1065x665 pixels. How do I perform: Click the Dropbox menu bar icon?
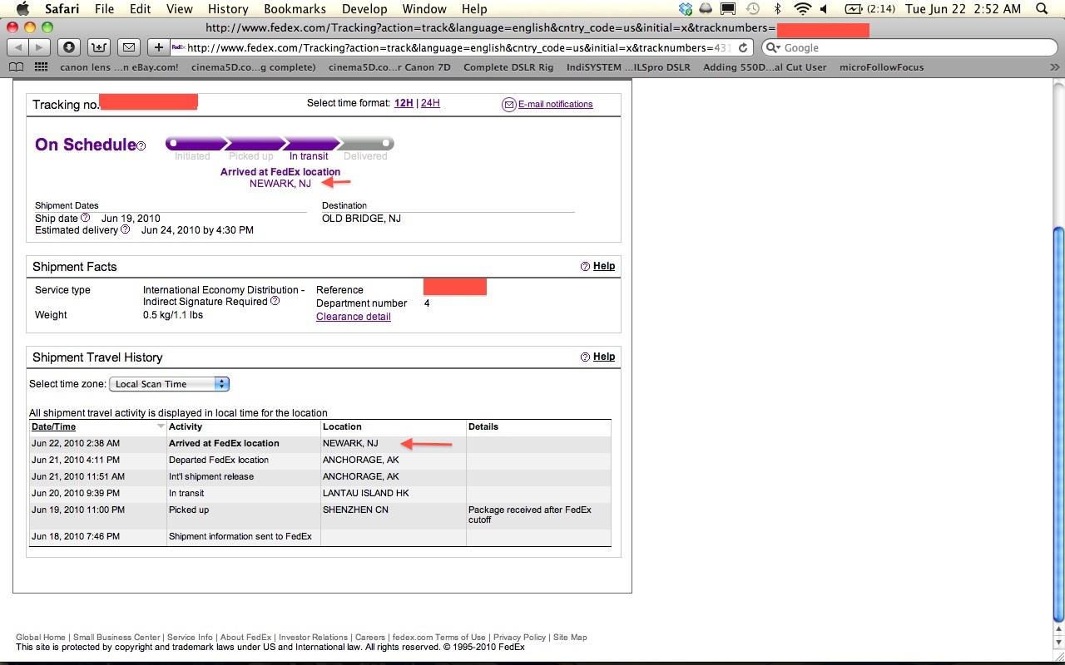point(686,9)
